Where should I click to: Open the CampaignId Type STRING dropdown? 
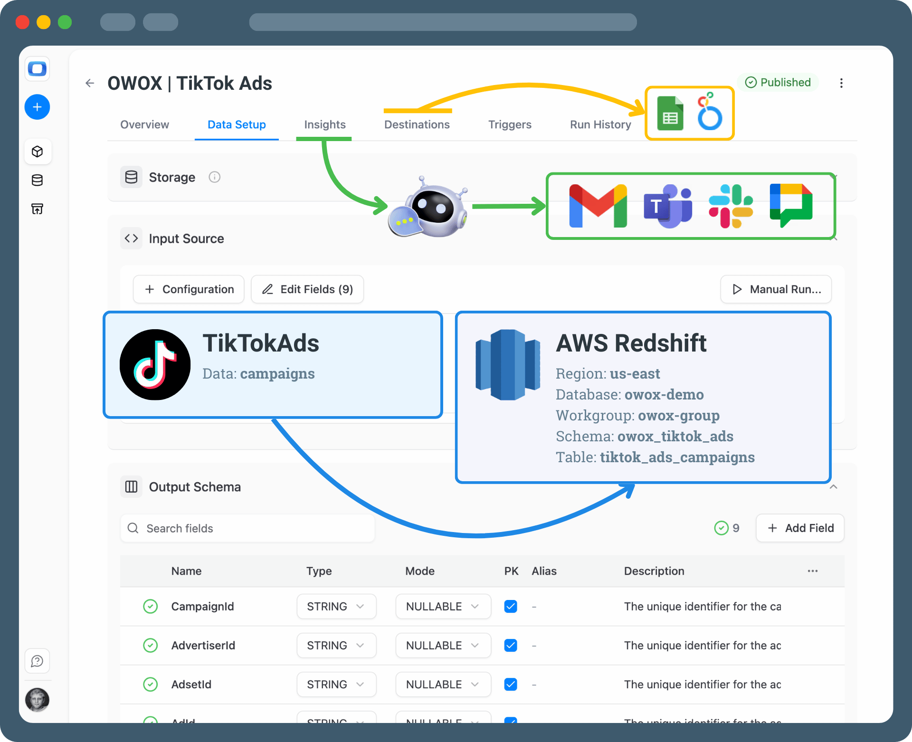336,607
